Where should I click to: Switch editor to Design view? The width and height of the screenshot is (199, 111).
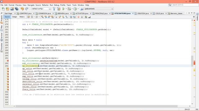click(x=15, y=17)
